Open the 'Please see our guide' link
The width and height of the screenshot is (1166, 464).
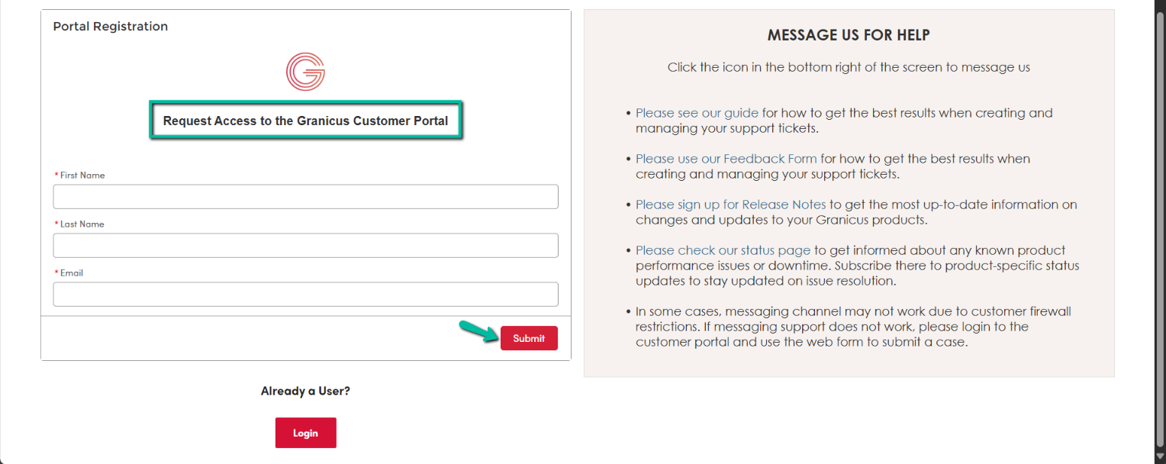pos(697,113)
